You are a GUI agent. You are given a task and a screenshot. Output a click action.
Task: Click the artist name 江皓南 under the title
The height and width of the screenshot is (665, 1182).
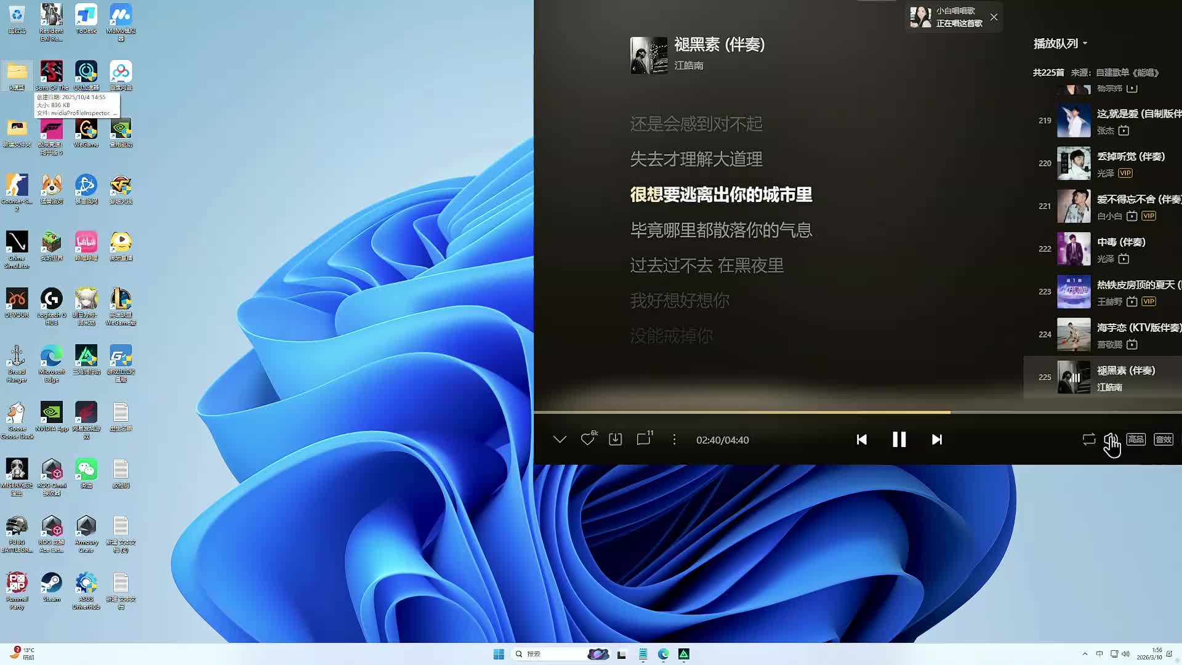[688, 66]
